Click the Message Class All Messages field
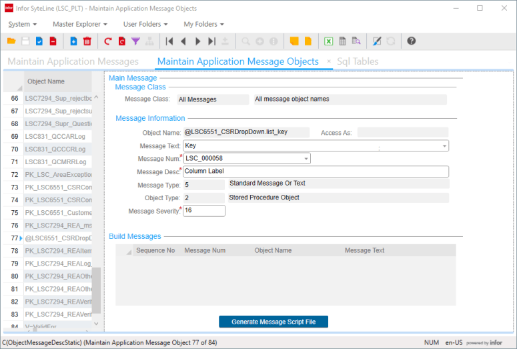517x349 pixels. (x=213, y=99)
